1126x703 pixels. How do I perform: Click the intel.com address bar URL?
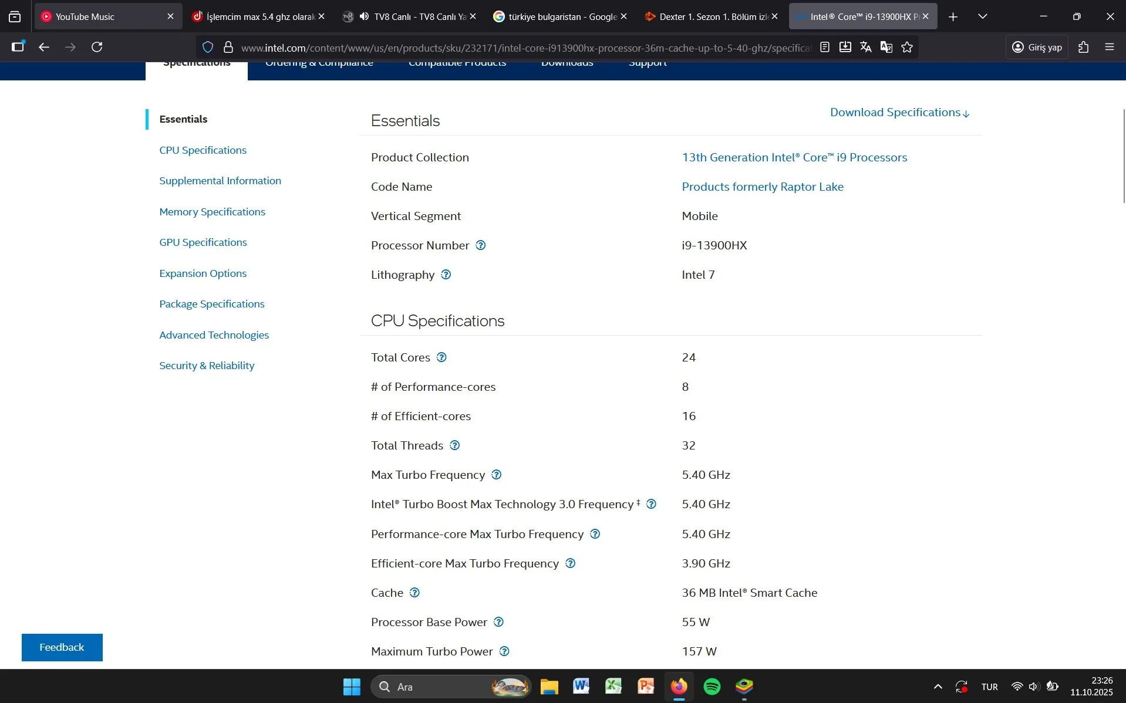[x=526, y=48]
